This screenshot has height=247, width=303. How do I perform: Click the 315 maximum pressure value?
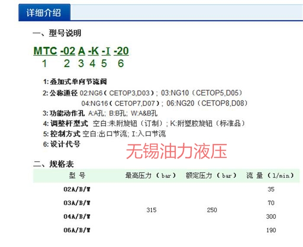[x=151, y=210]
